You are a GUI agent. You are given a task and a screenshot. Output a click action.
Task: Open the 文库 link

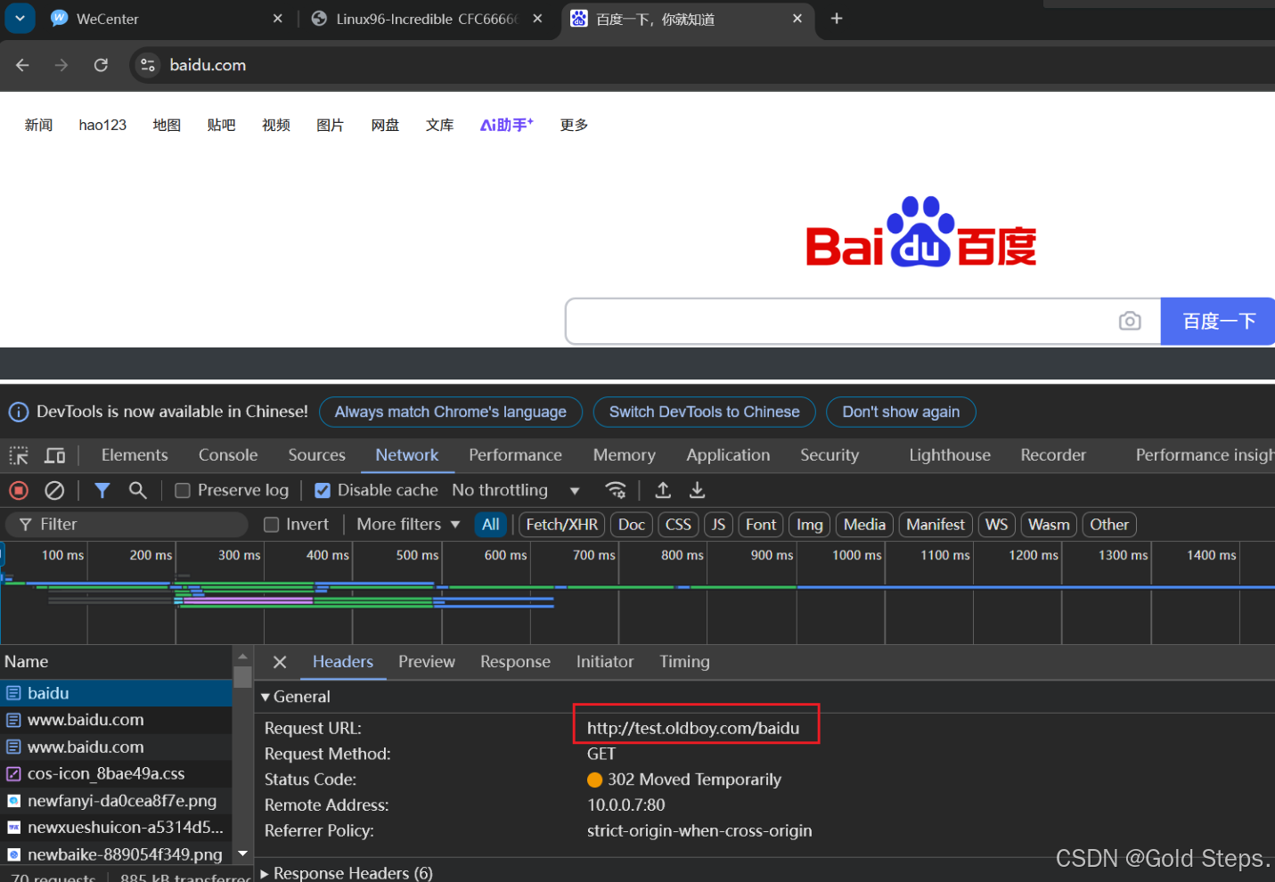[440, 125]
